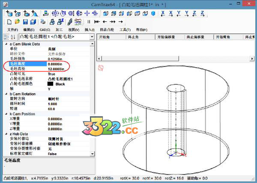Open the CAD(C) menu
Image resolution: width=257 pixels, height=183 pixels.
(45, 30)
